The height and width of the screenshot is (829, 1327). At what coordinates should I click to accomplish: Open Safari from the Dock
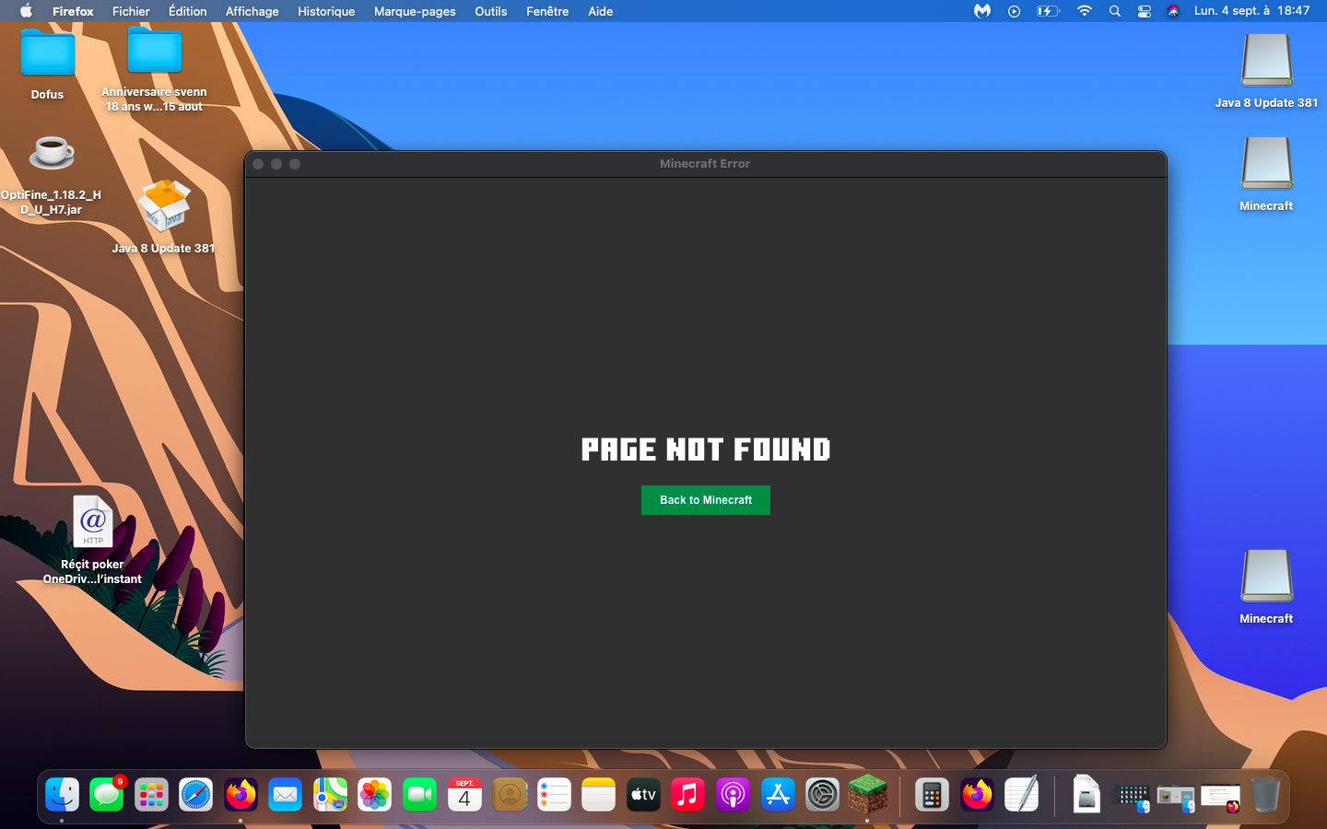[x=196, y=794]
